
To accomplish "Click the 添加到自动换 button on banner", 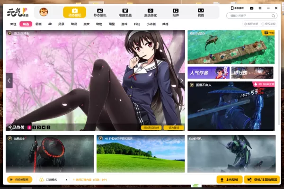I will coord(151,128).
